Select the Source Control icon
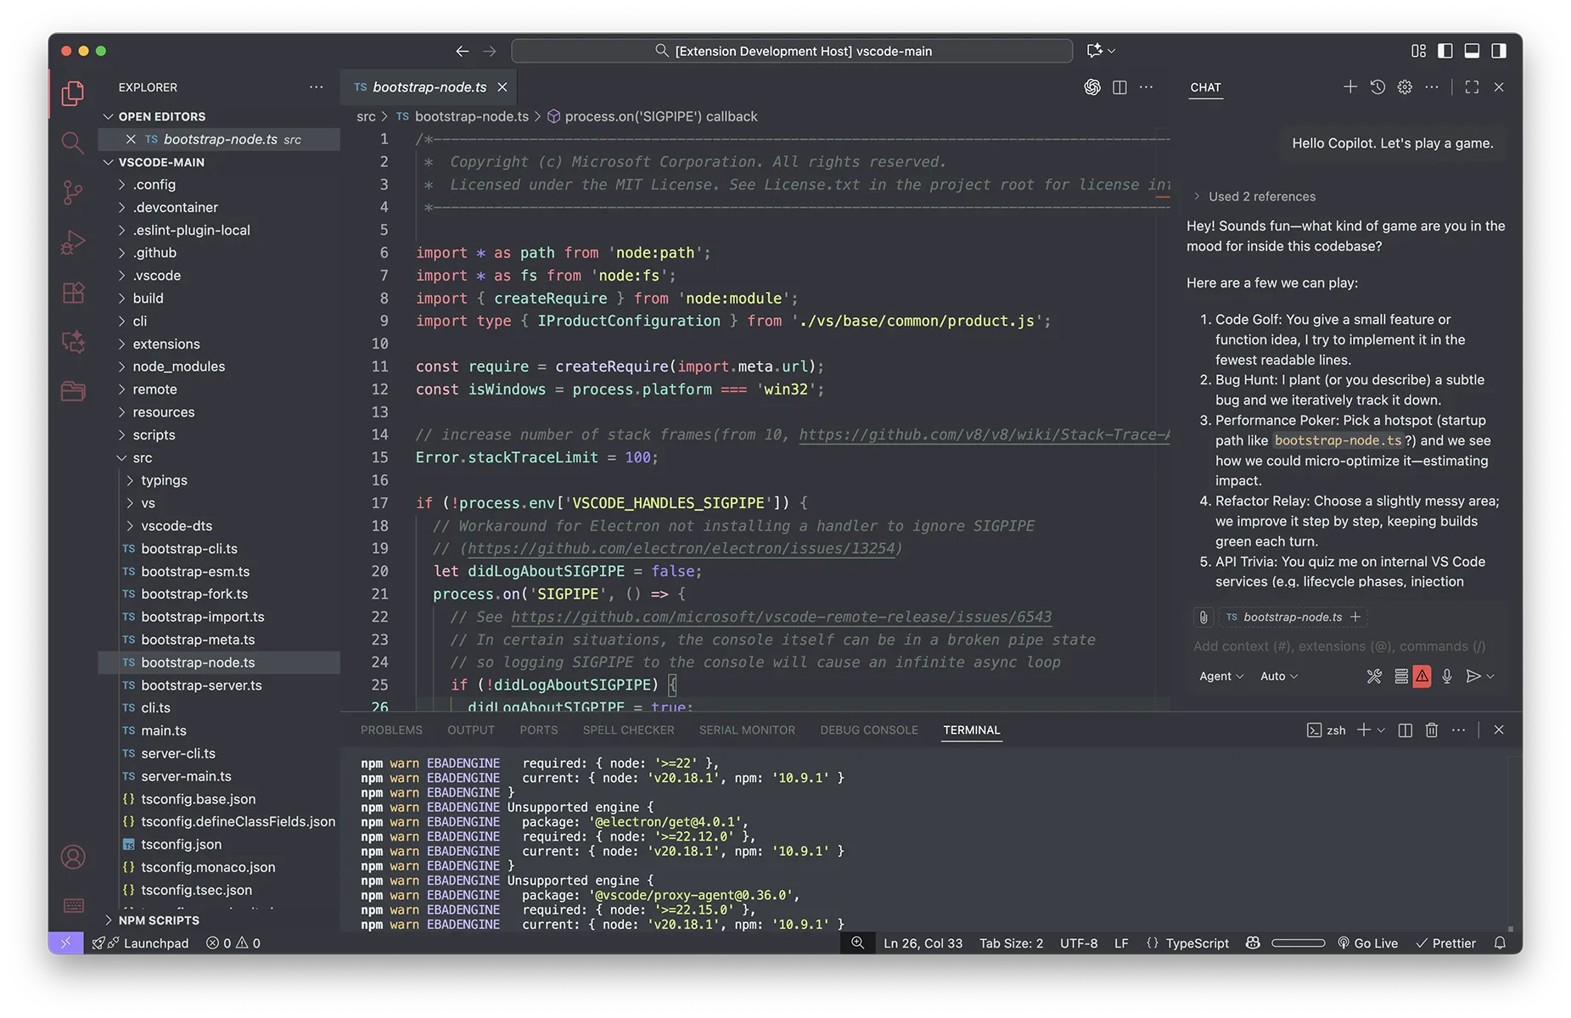The width and height of the screenshot is (1571, 1018). click(72, 193)
